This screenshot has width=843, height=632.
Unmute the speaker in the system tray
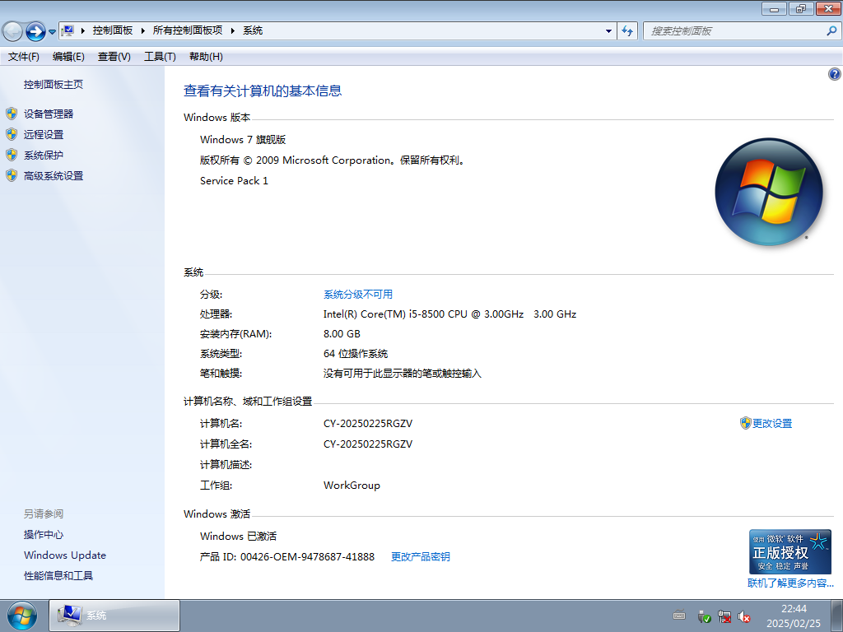coord(743,616)
